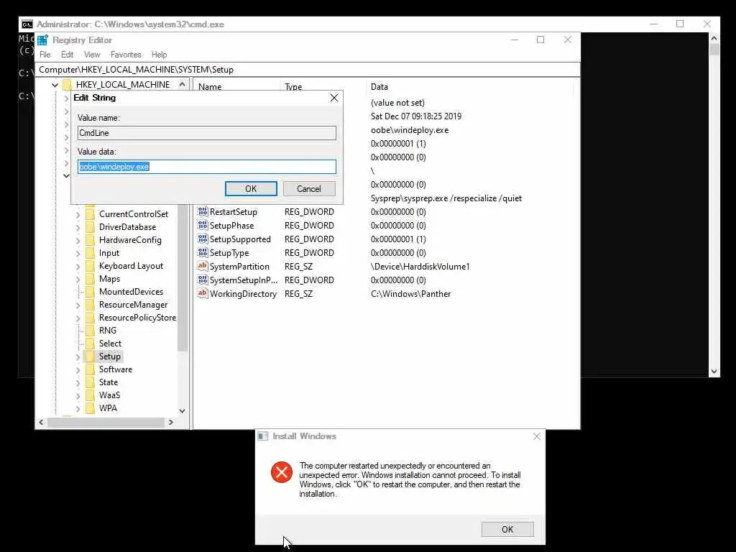Click the WPA folder icon
736x552 pixels.
coord(90,408)
